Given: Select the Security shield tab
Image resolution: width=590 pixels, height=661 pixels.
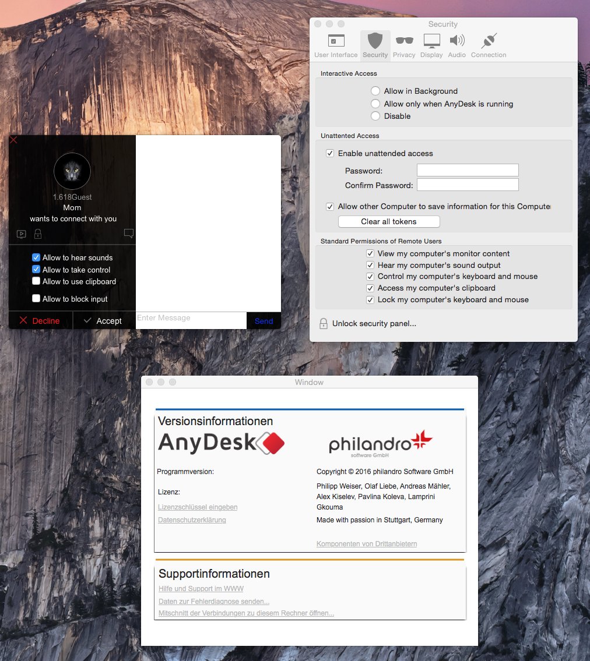Looking at the screenshot, I should [375, 46].
